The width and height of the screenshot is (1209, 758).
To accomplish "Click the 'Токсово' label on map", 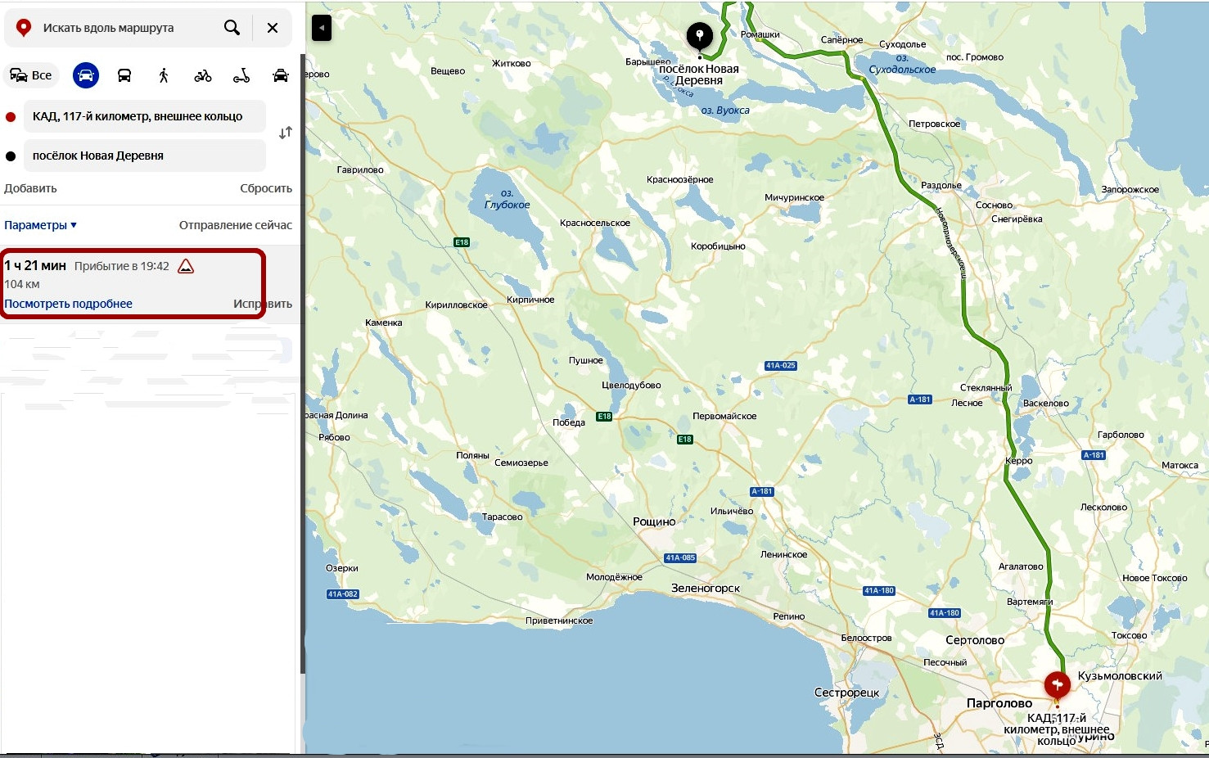I will tap(1130, 635).
